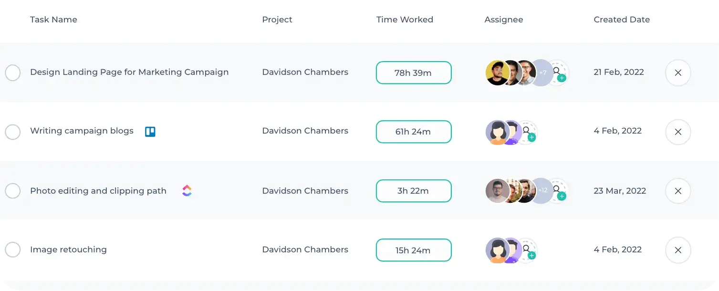Remove the Image retouching task row

[x=678, y=250]
